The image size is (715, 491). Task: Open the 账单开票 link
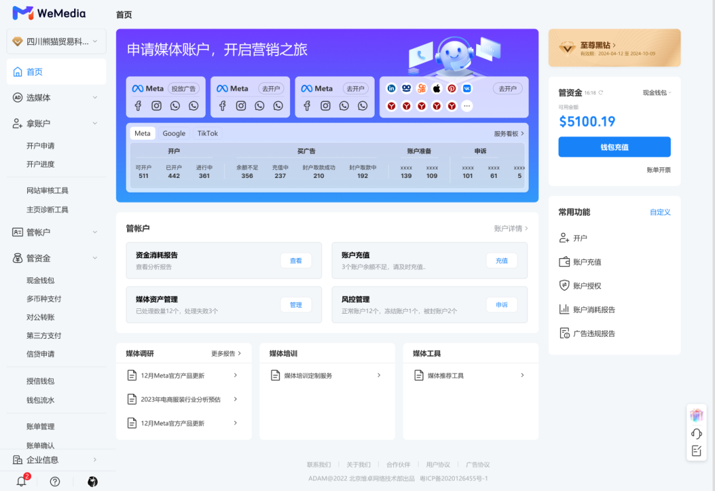(x=659, y=169)
